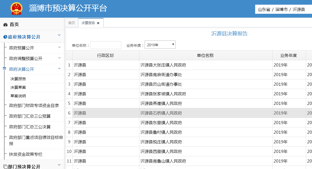Image resolution: width=312 pixels, height=169 pixels.
Task: Open the 业务年度 year dropdown
Action: tap(160, 45)
